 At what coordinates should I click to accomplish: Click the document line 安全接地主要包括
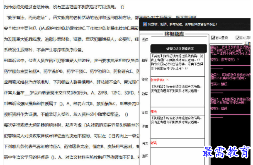tap(71, 28)
